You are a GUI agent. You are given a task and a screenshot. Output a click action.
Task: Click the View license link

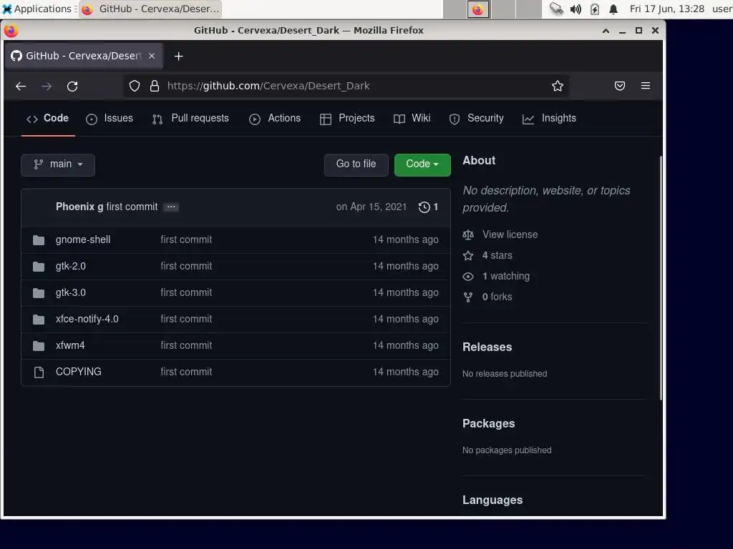510,234
